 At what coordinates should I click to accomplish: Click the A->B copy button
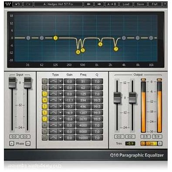pos(111,4)
